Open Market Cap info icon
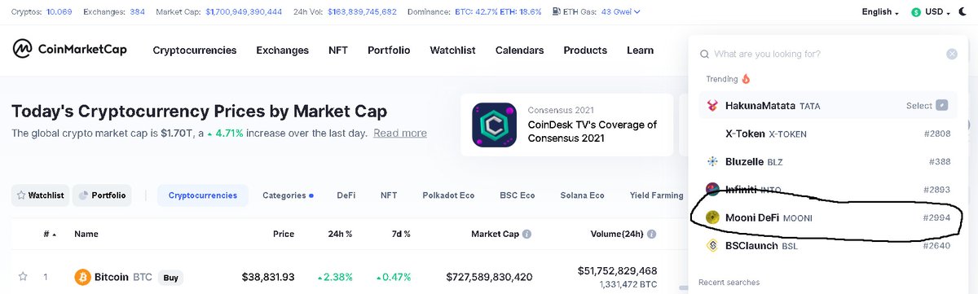978x294 pixels. click(526, 235)
